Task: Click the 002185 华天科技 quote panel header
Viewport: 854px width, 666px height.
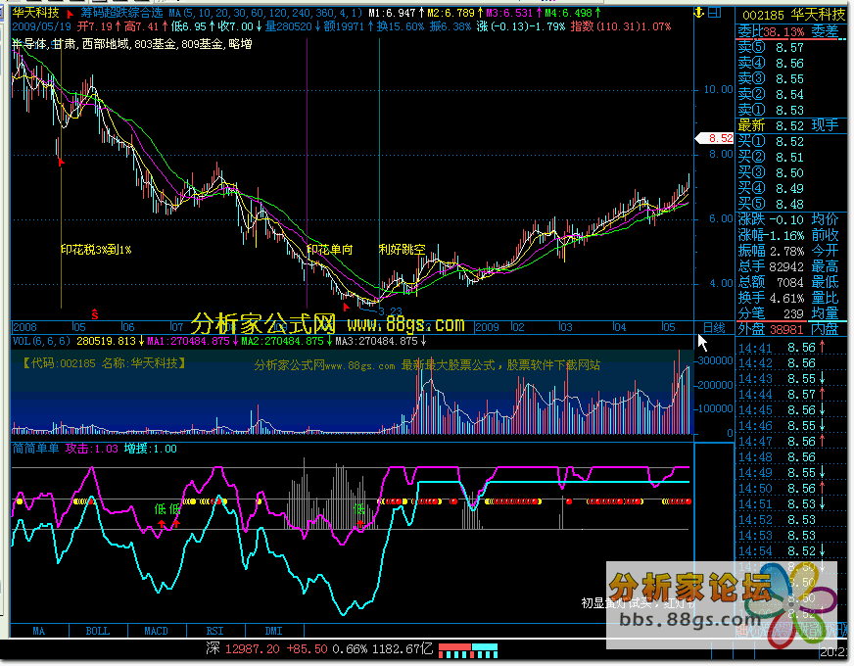Action: tap(793, 15)
